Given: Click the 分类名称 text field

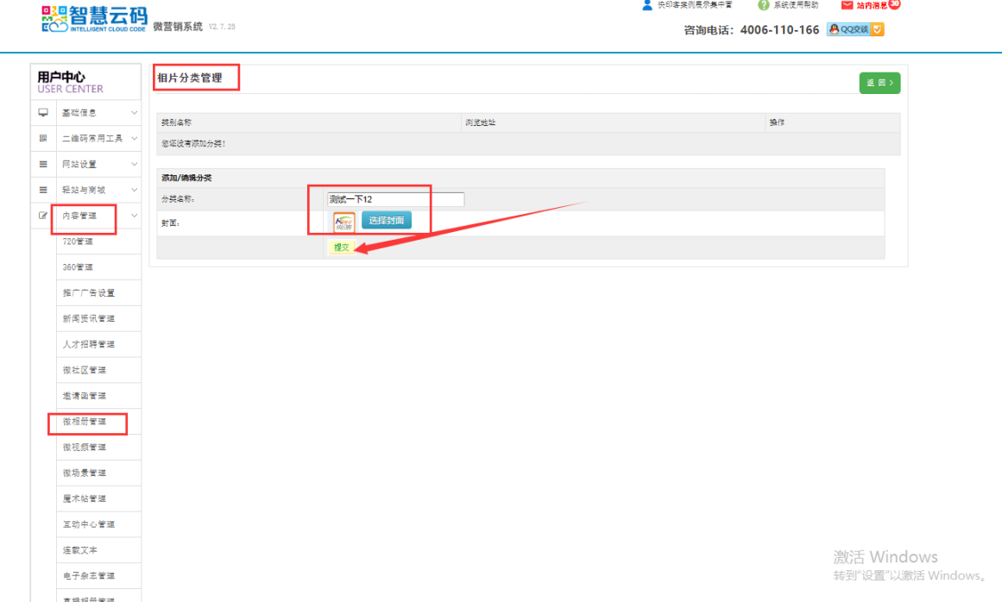Looking at the screenshot, I should pos(395,199).
